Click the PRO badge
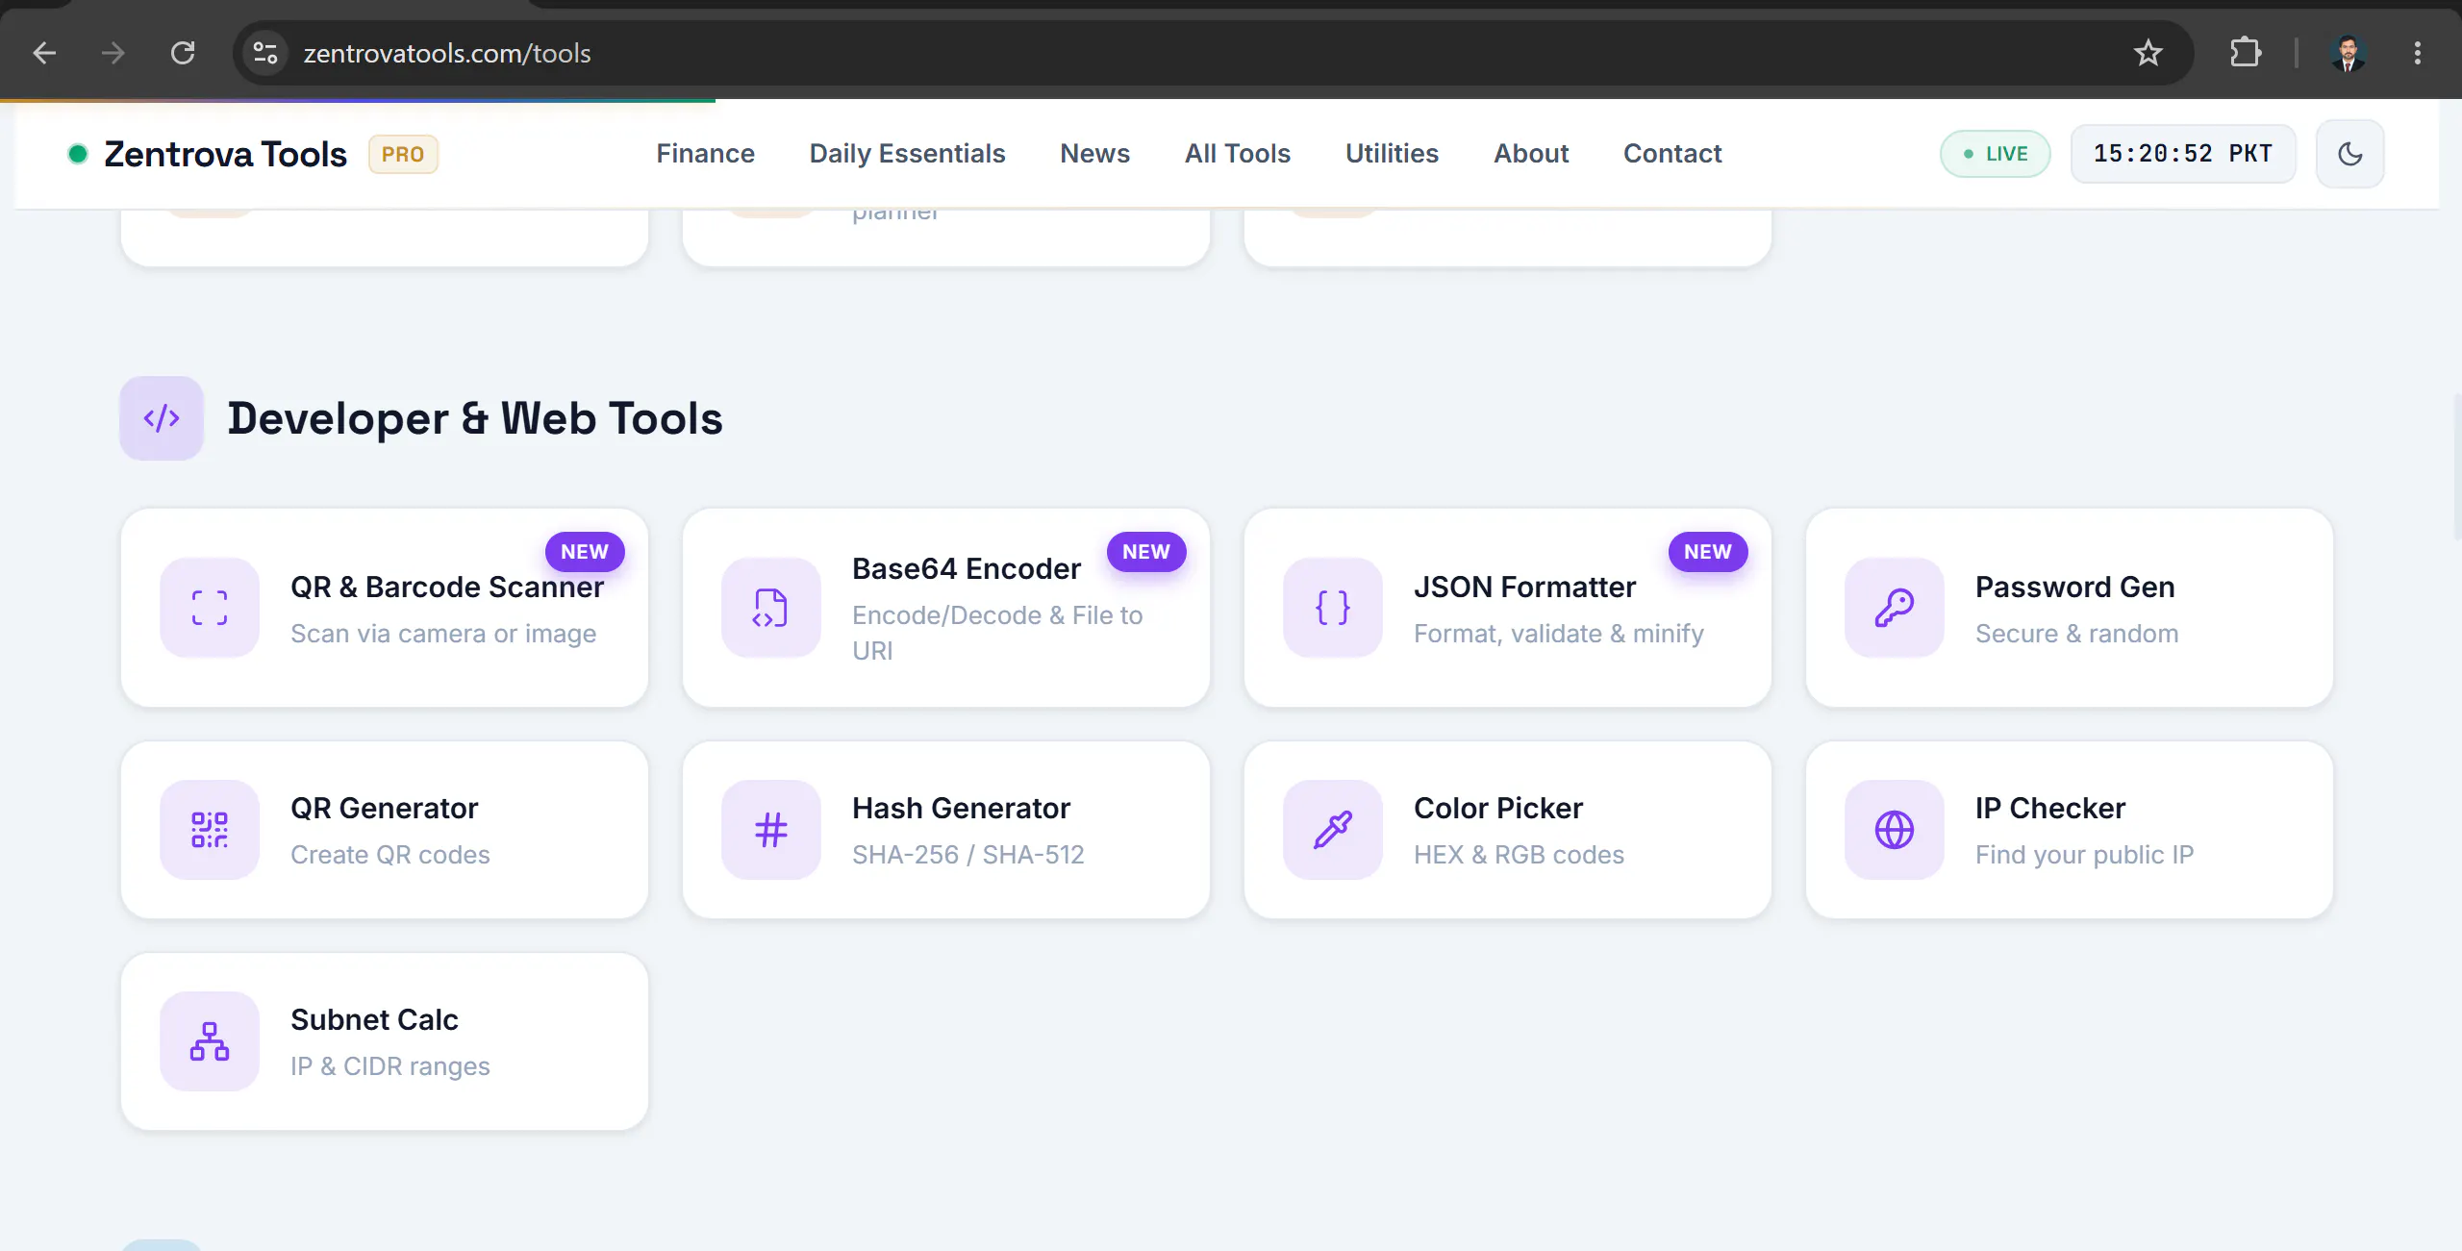This screenshot has width=2462, height=1251. pyautogui.click(x=403, y=154)
